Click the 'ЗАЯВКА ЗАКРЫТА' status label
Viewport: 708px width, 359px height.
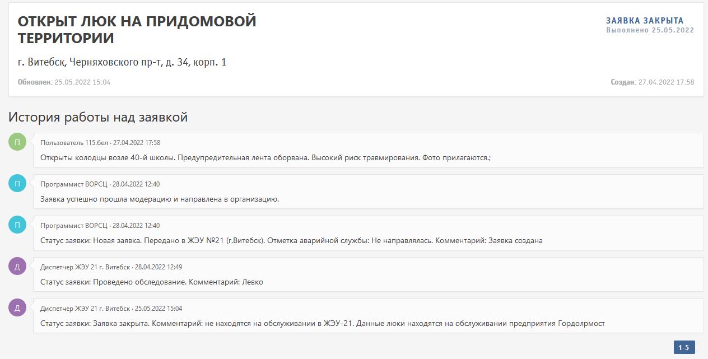(x=645, y=21)
